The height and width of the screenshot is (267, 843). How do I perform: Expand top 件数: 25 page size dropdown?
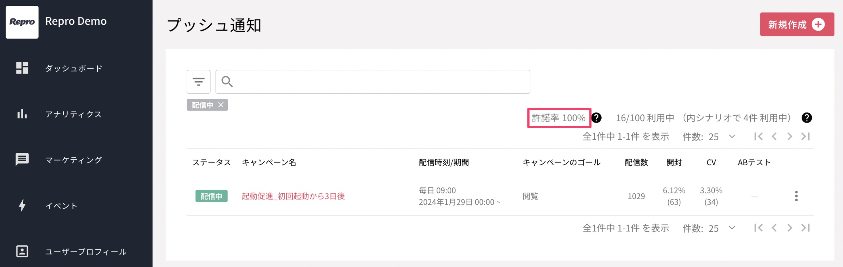tap(732, 136)
